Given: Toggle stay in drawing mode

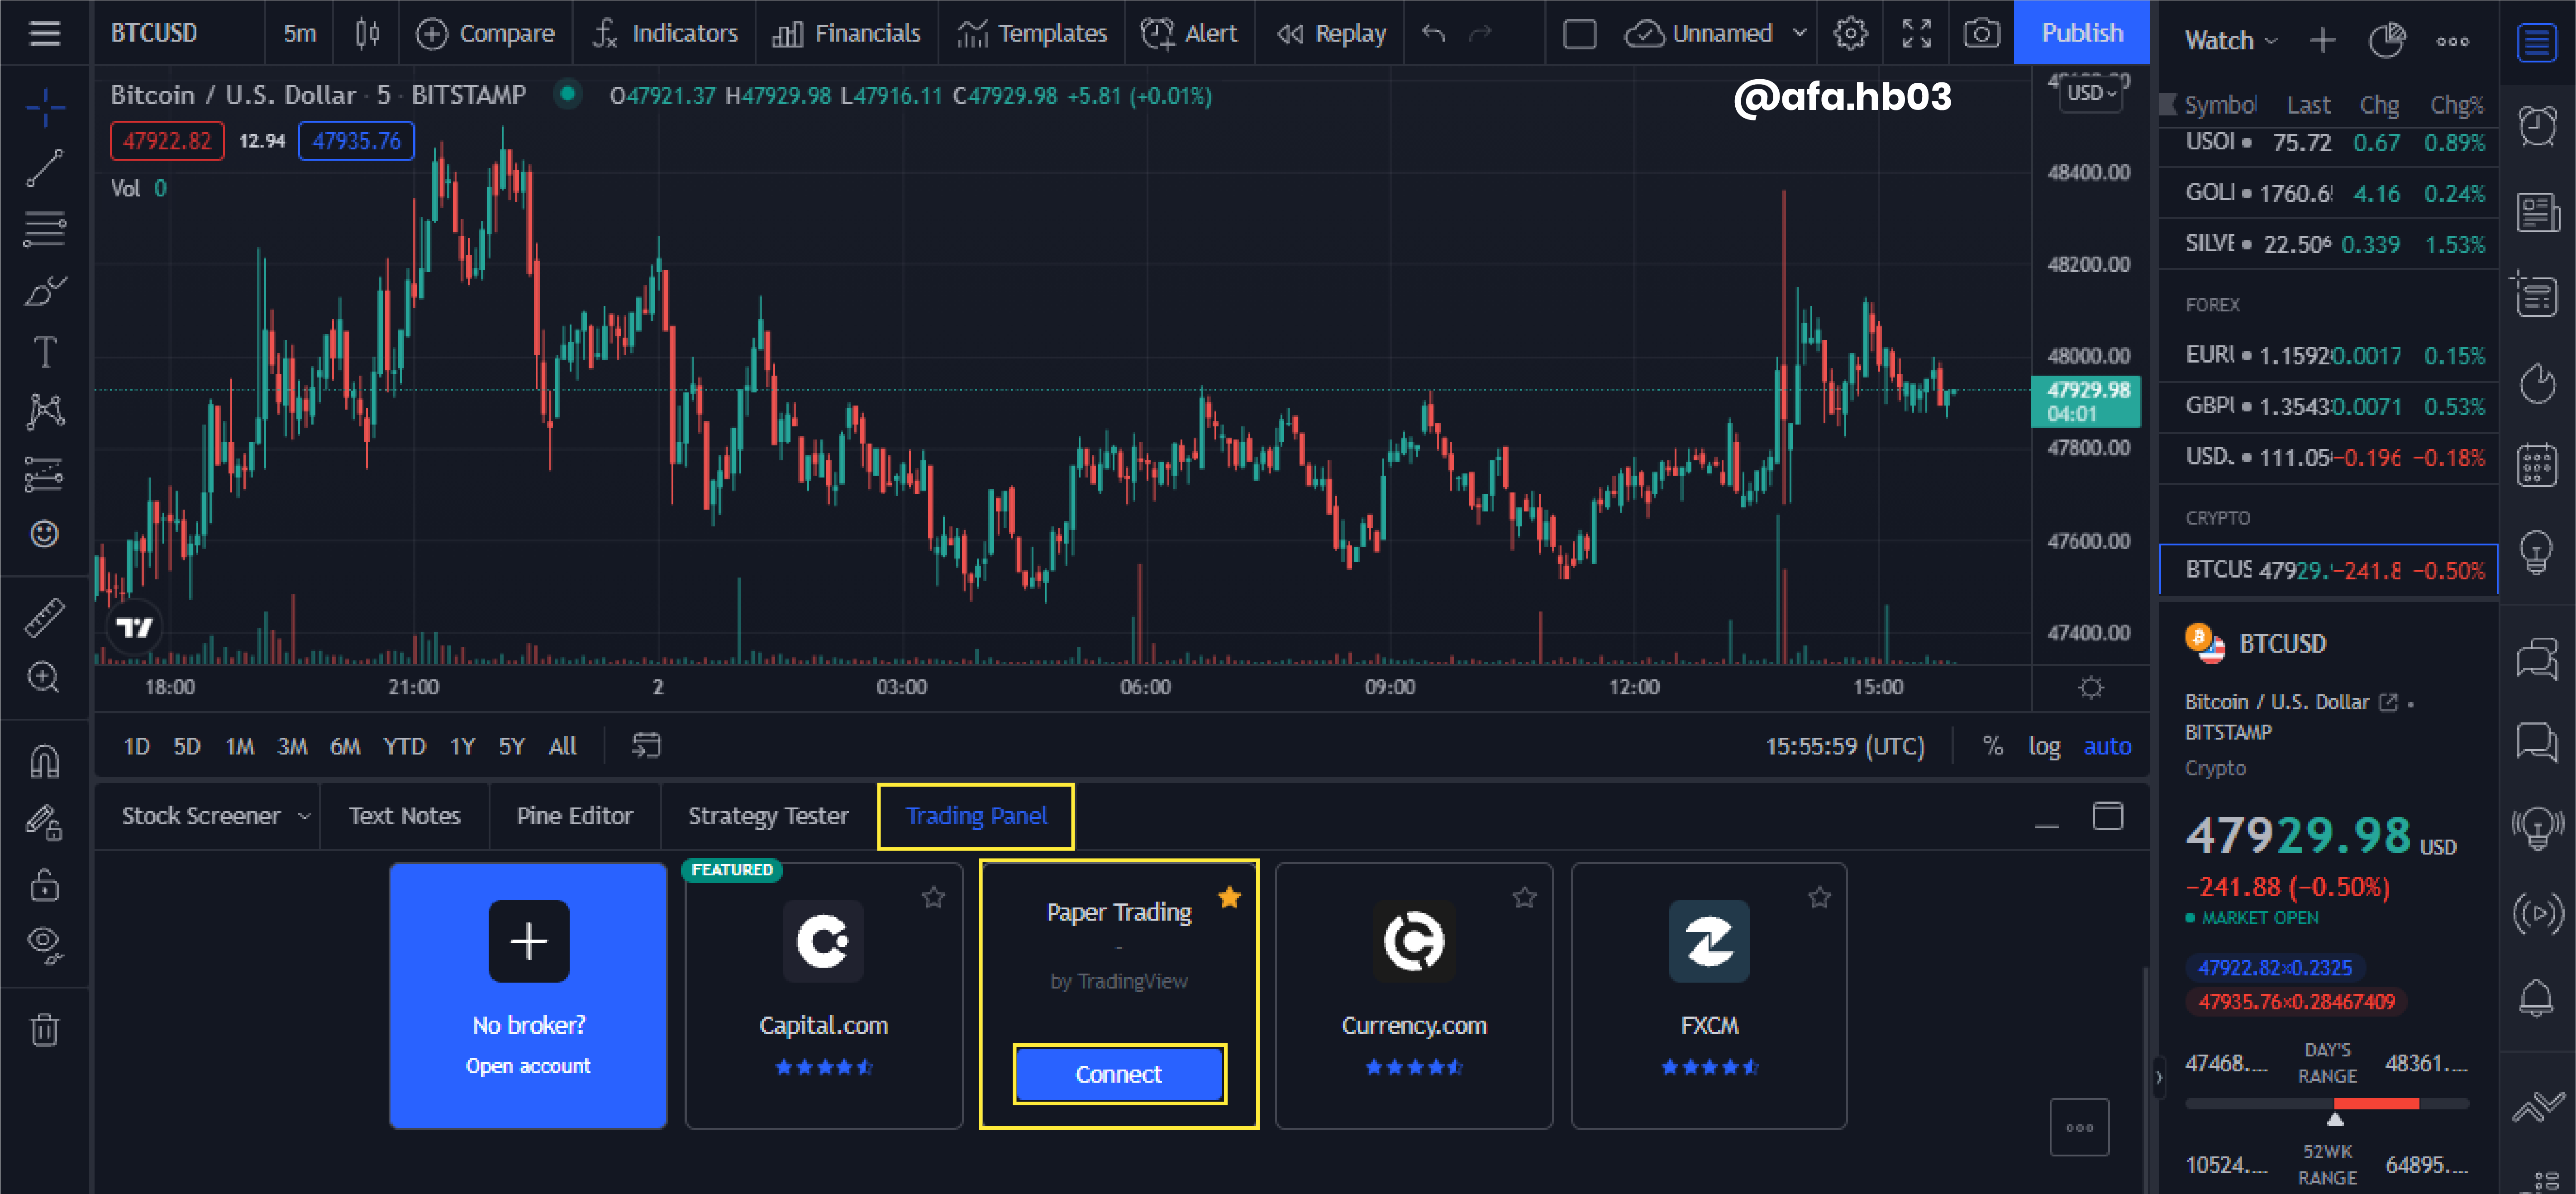Looking at the screenshot, I should pyautogui.click(x=44, y=823).
